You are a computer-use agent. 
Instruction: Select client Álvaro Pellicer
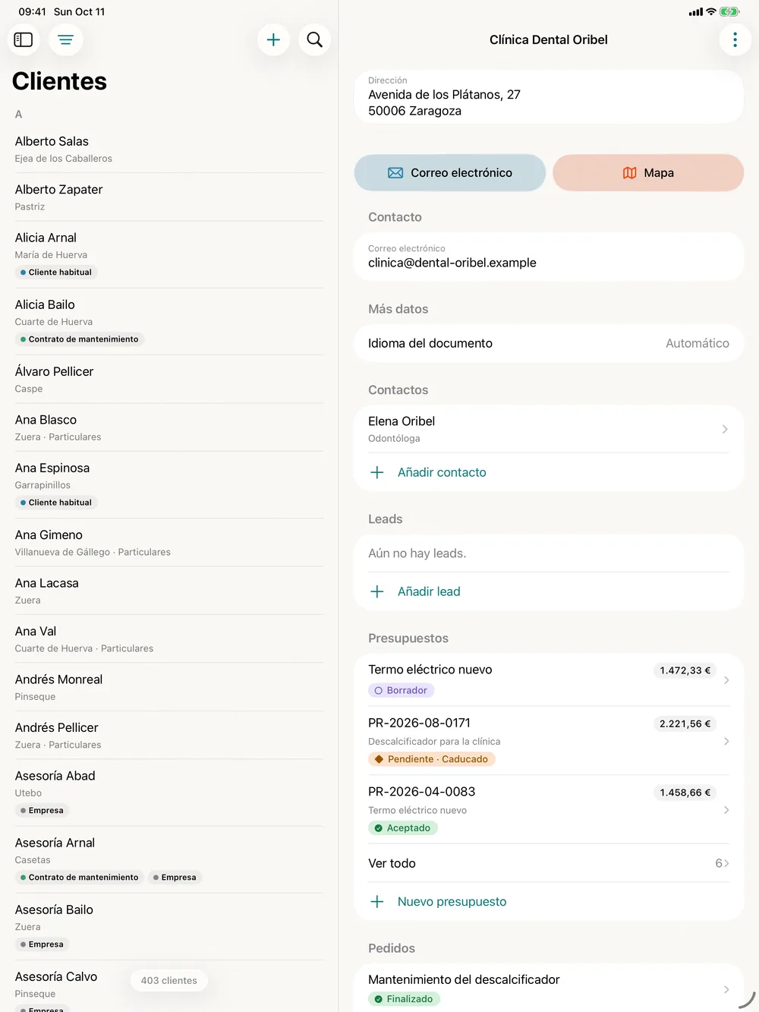coord(169,379)
